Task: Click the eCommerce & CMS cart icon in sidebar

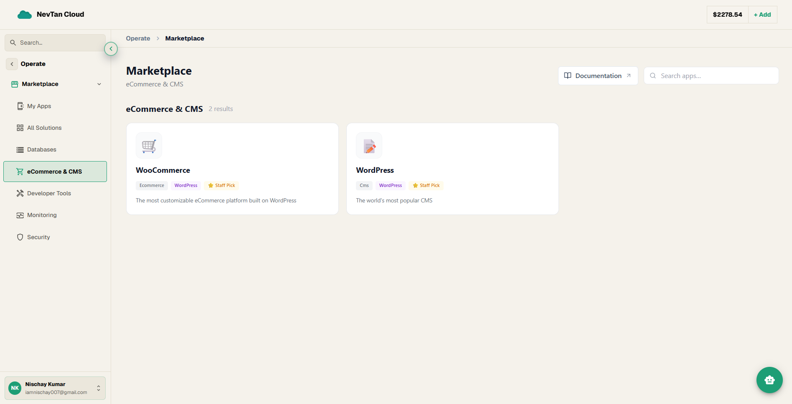Action: tap(20, 172)
